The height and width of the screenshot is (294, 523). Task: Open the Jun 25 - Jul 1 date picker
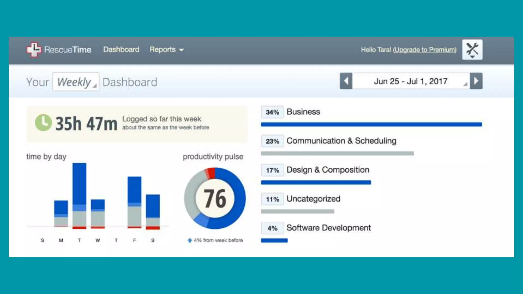click(x=411, y=81)
